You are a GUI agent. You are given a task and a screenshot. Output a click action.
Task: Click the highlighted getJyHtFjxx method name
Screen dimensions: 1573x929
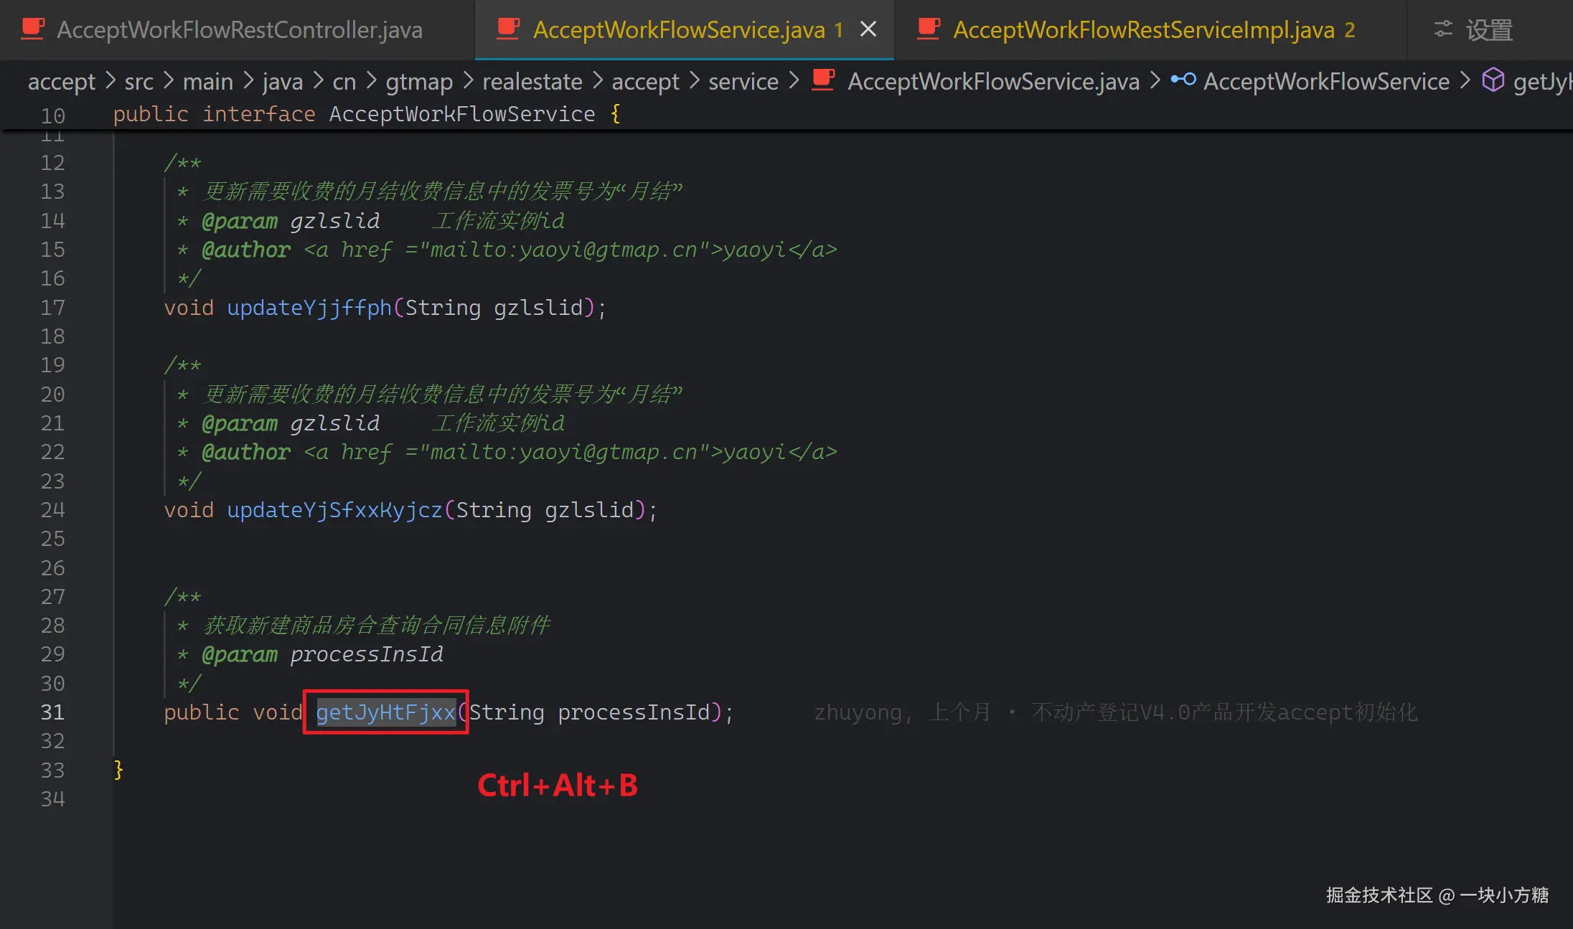coord(385,712)
